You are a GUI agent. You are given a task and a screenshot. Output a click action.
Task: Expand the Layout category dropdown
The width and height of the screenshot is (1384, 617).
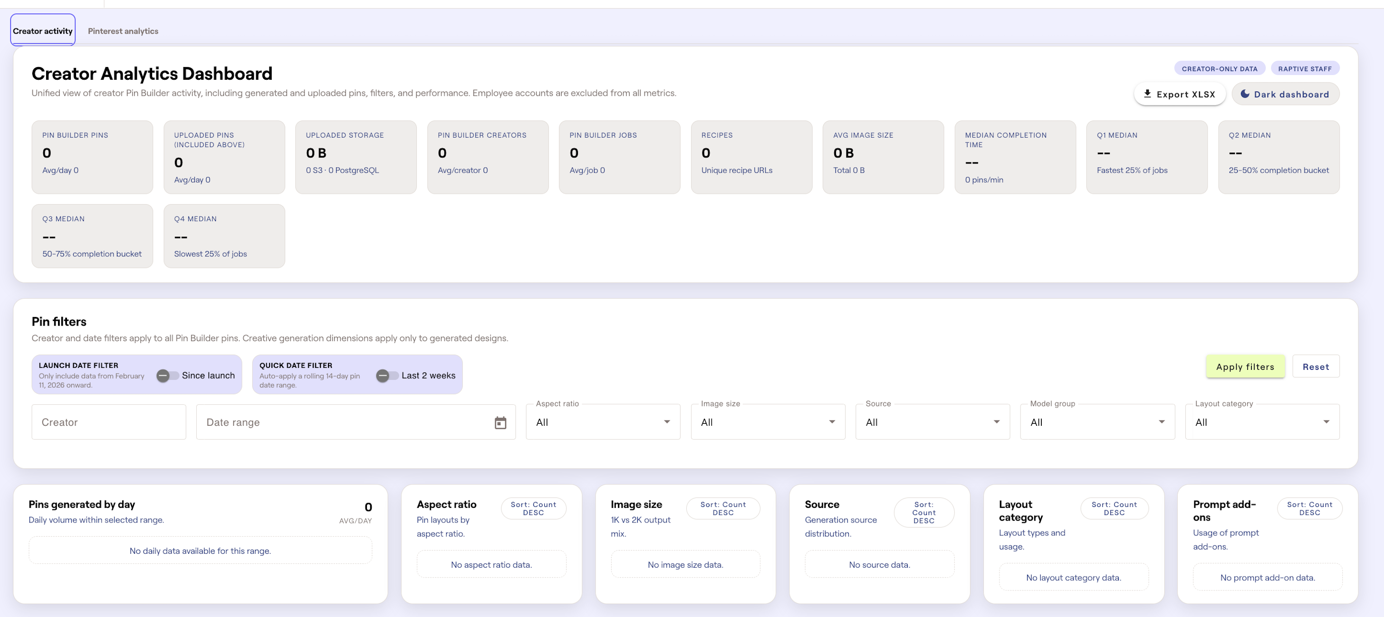(1262, 422)
